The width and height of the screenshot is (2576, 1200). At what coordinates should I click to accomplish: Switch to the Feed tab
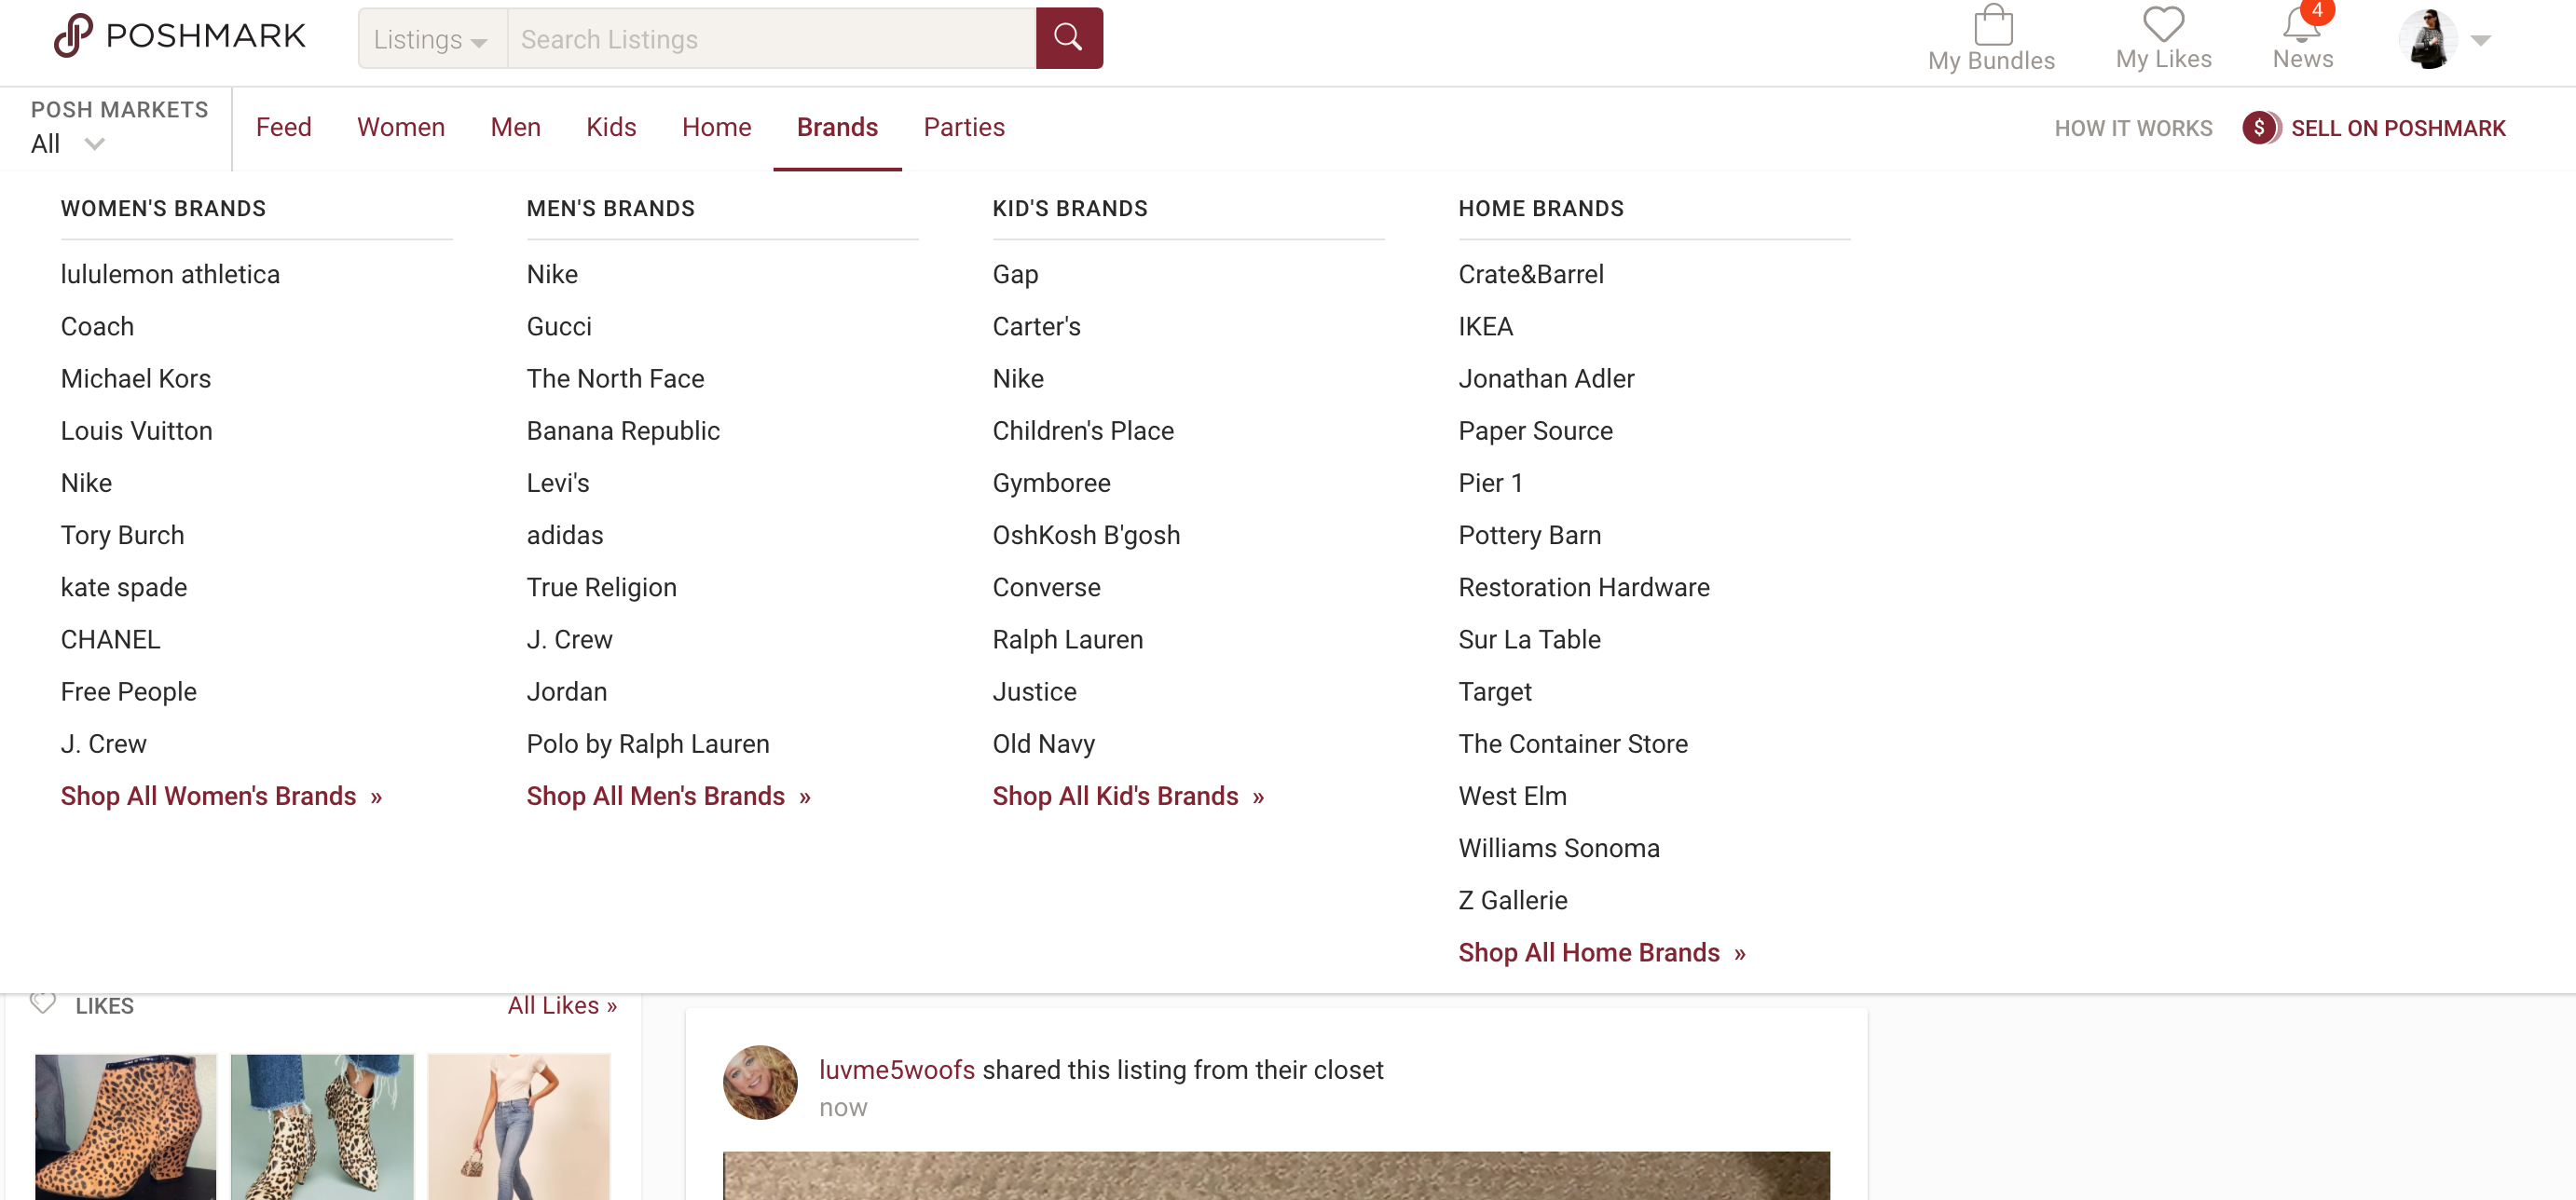pos(284,127)
